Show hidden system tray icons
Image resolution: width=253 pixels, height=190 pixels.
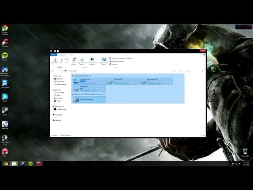[230, 163]
